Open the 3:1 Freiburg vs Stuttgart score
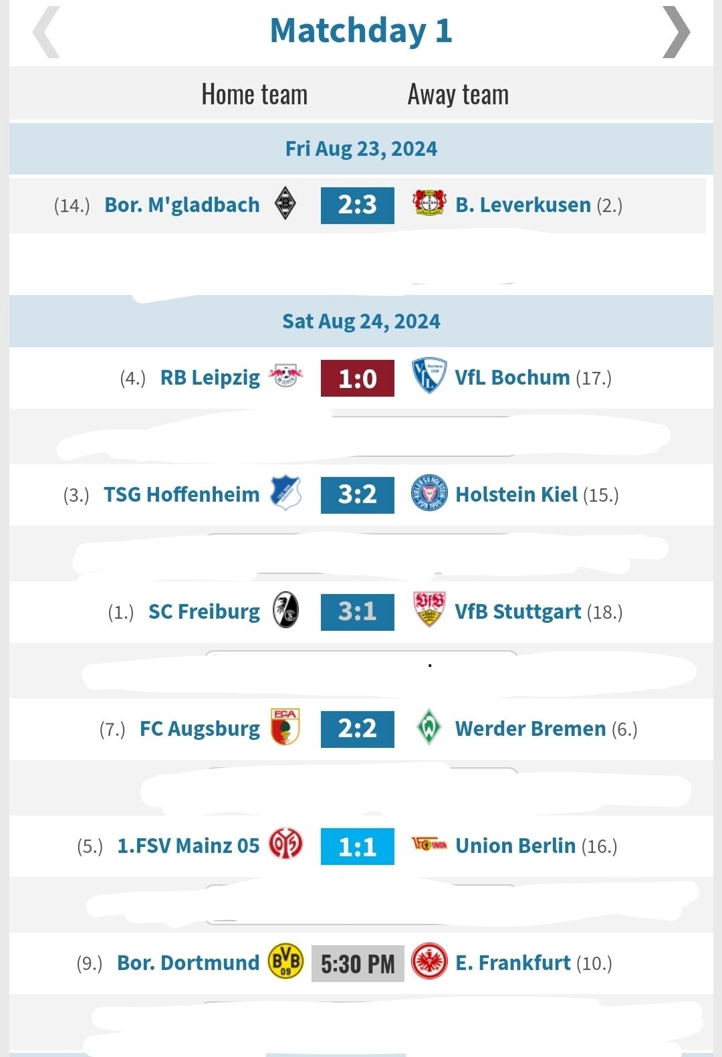 pos(357,611)
